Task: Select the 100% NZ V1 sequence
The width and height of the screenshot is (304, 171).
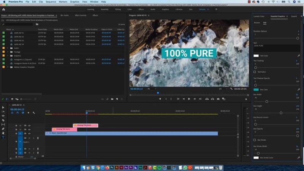Action: (19, 33)
